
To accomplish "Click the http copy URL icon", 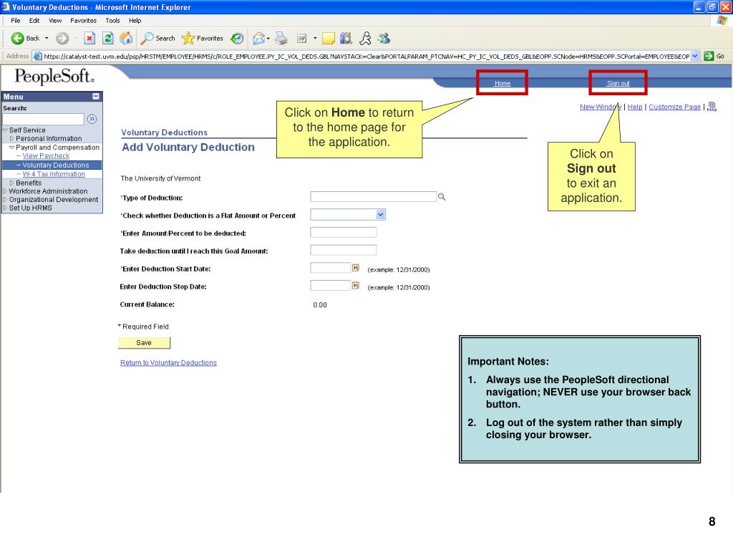I will click(712, 107).
